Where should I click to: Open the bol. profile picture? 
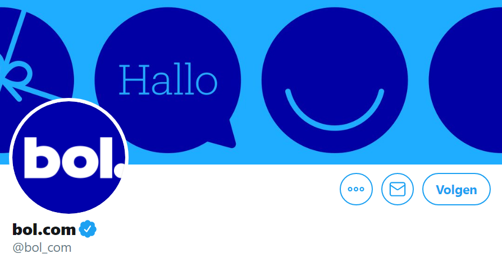click(x=69, y=157)
